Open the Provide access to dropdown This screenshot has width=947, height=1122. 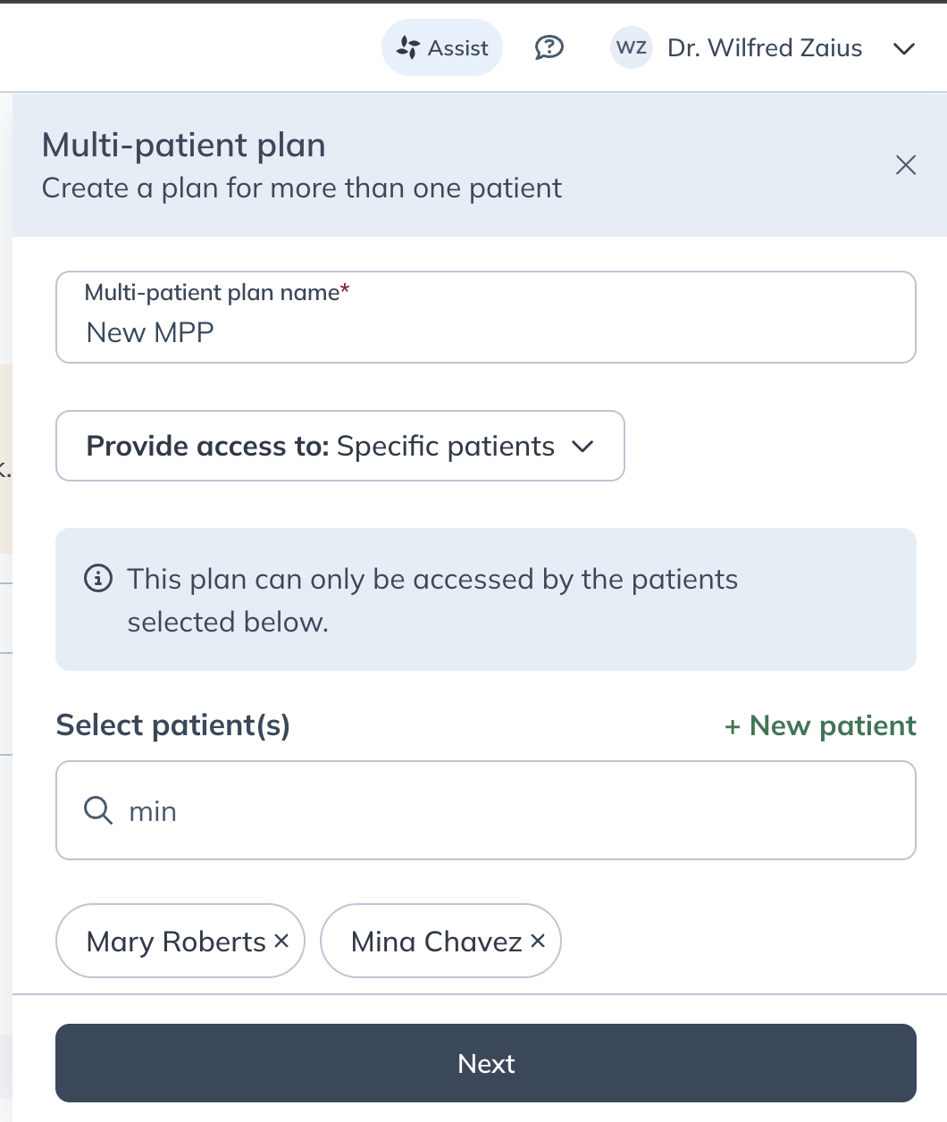[339, 446]
